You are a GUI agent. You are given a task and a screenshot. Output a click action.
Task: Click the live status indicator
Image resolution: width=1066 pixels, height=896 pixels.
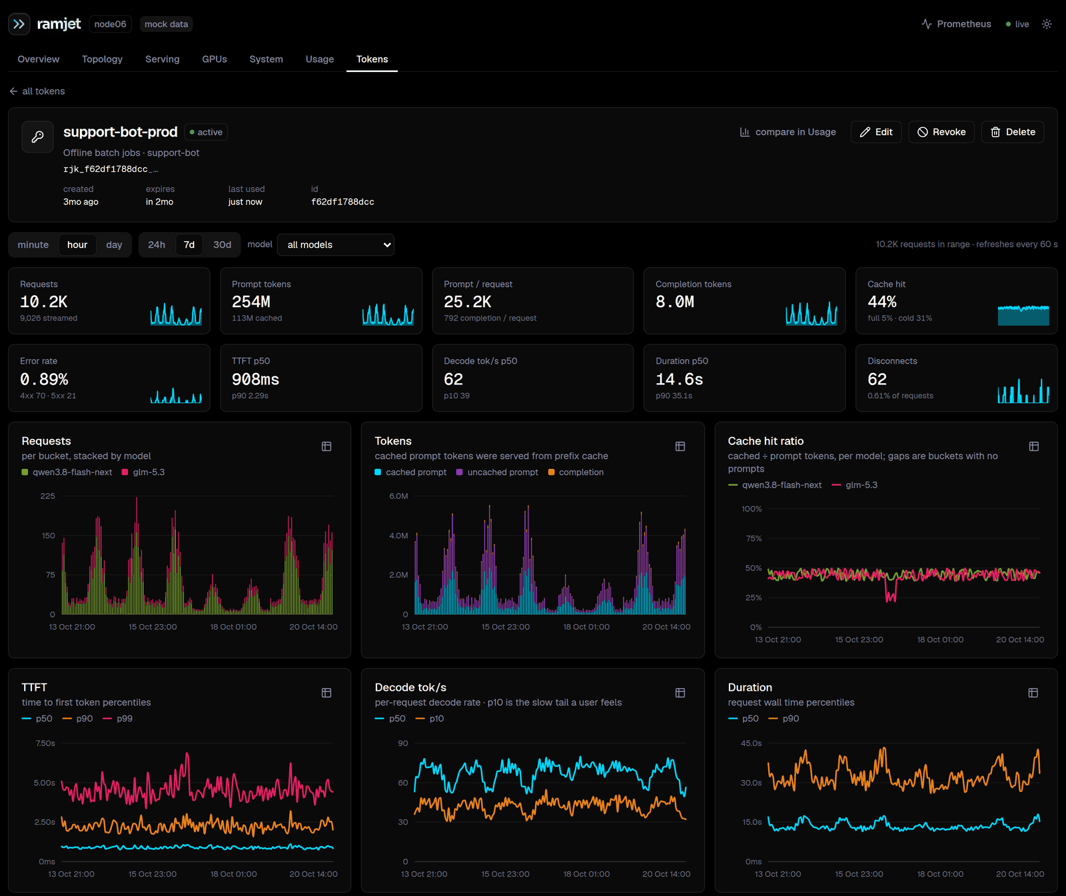tap(1017, 24)
